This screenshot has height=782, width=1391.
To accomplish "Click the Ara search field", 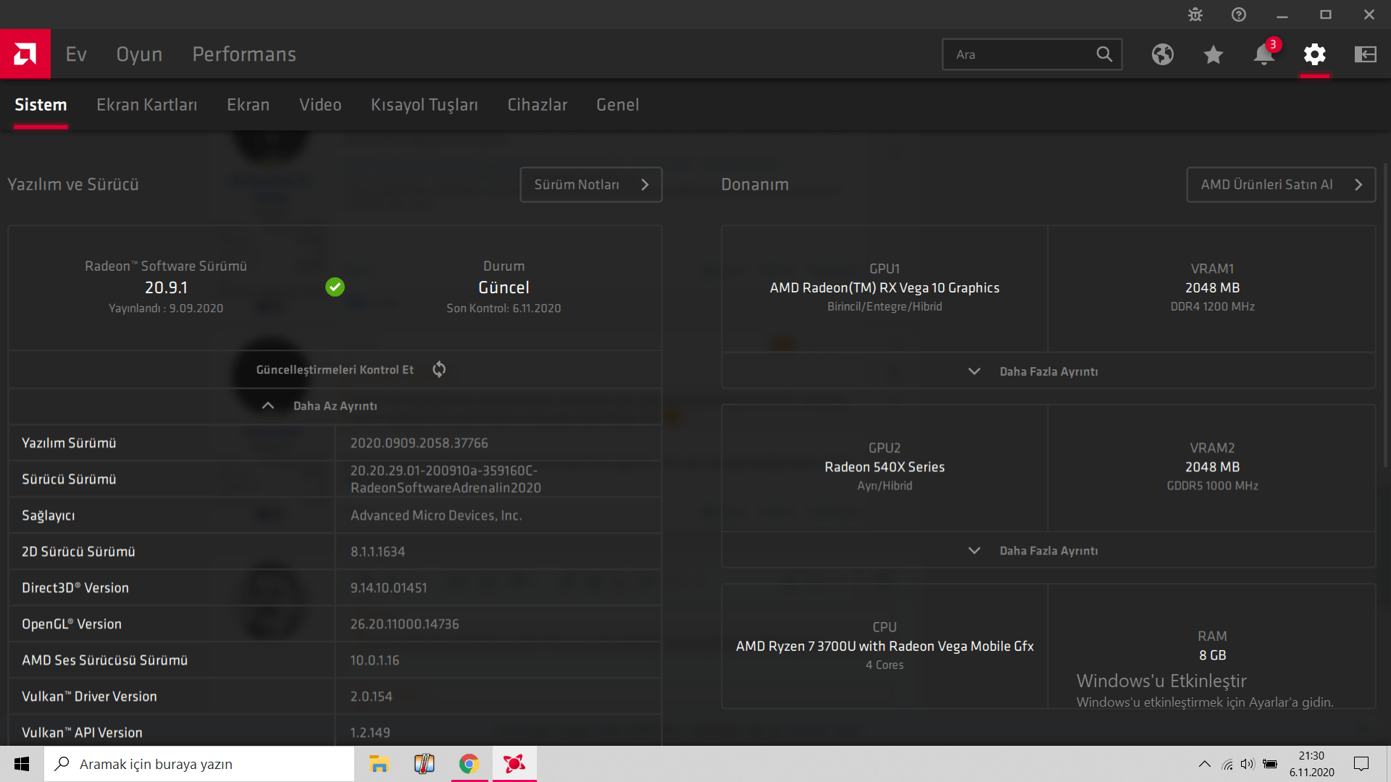I will 1018,54.
